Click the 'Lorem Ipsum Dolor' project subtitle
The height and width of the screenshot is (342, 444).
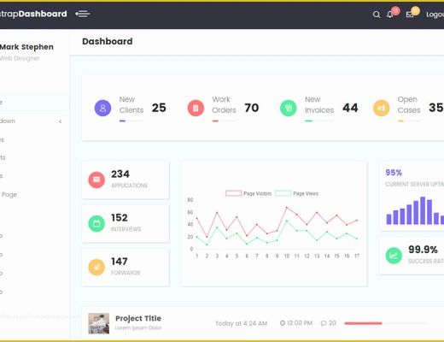pyautogui.click(x=138, y=327)
